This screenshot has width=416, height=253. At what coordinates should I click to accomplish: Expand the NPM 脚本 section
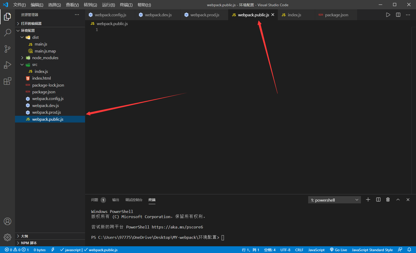(50, 243)
